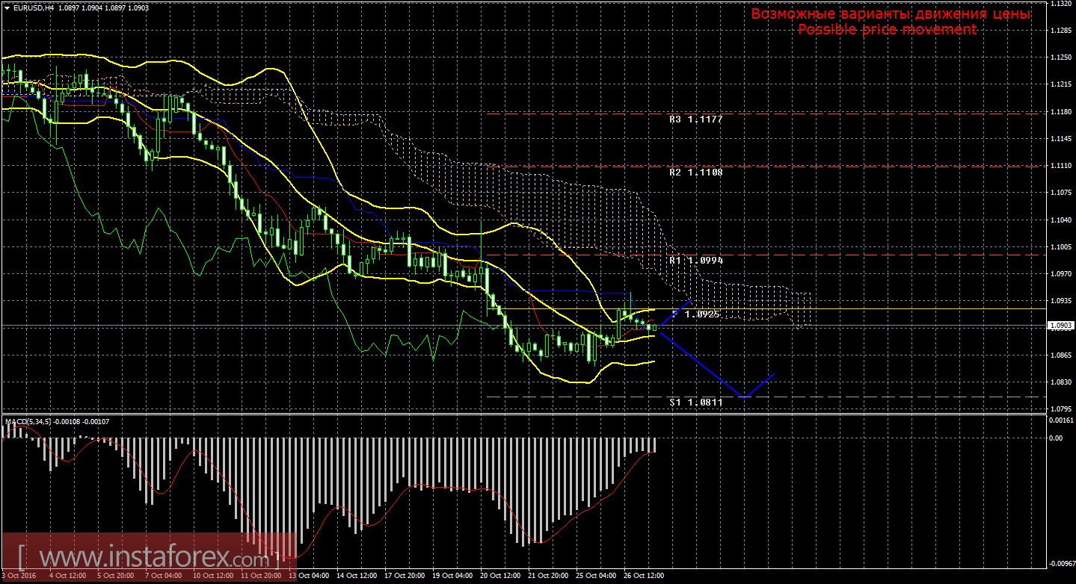Click the '17 Oct 20:00' time label
This screenshot has height=584, width=1076.
point(405,576)
